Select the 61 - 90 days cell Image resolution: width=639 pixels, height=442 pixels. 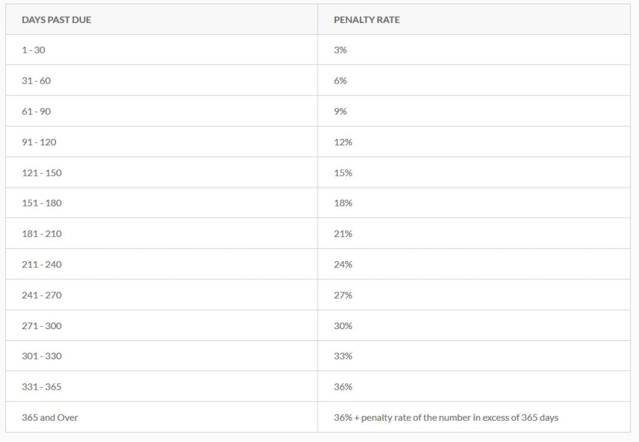coord(162,111)
